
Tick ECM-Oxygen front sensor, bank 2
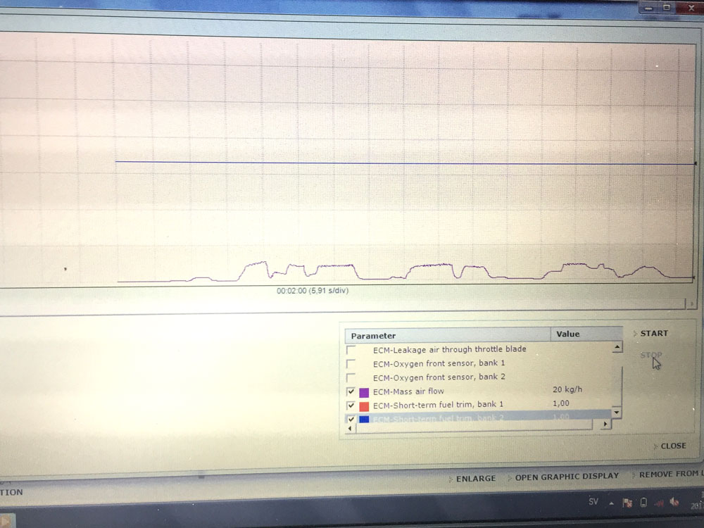(x=351, y=377)
